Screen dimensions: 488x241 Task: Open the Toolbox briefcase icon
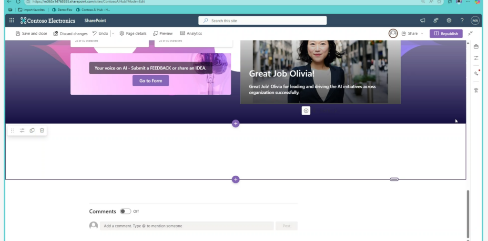pyautogui.click(x=476, y=47)
